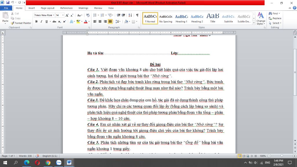Increase paragraph indent
The width and height of the screenshot is (297, 167).
[x=123, y=15]
